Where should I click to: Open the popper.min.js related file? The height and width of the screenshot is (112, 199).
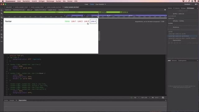52,10
